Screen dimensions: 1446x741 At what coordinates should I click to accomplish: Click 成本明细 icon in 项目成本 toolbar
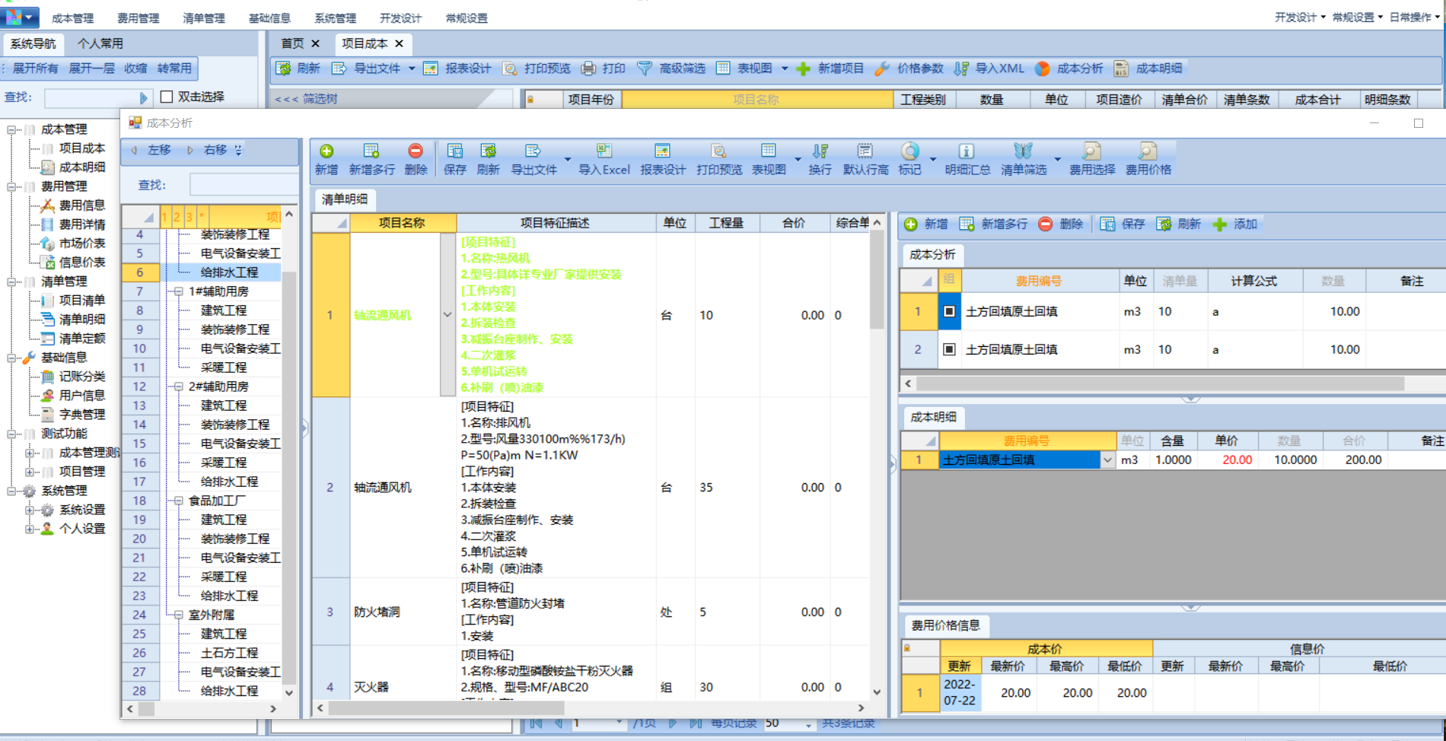[x=1121, y=68]
